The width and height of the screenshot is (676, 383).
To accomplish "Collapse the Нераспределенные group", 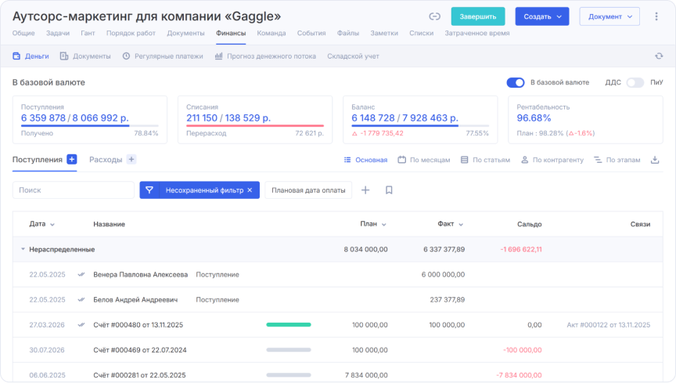I will point(23,249).
